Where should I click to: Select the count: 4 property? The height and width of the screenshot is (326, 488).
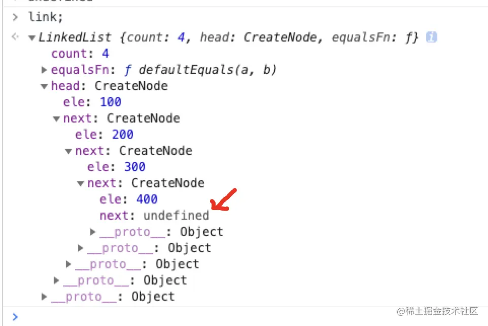click(x=80, y=54)
